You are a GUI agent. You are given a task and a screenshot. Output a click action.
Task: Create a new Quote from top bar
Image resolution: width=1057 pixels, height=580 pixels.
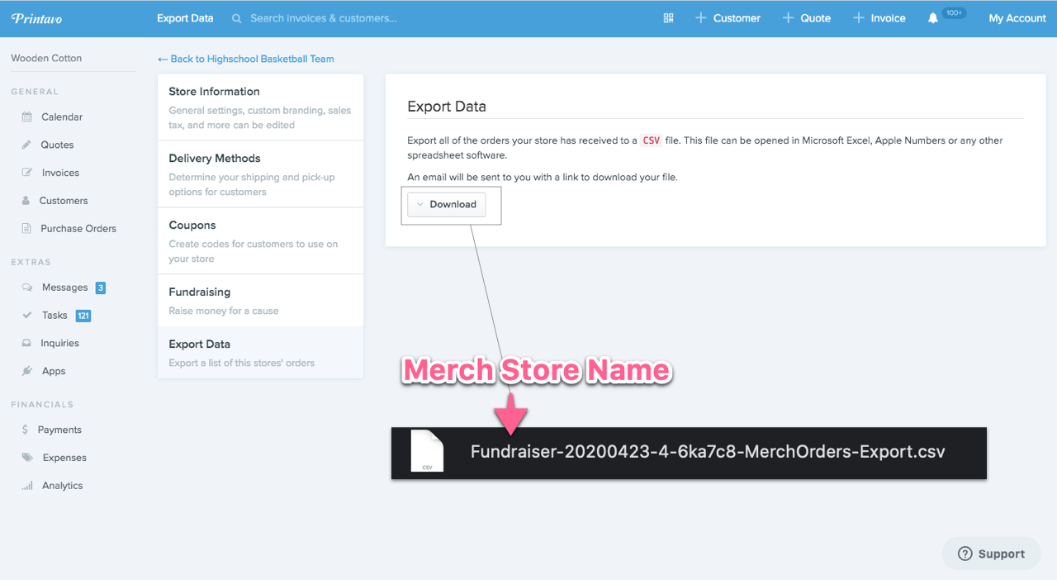806,18
